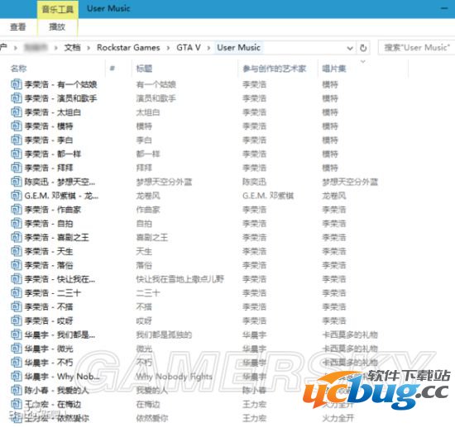Select the 华晨宇 - 我们都是... file icon
This screenshot has height=427, width=455.
pos(17,334)
